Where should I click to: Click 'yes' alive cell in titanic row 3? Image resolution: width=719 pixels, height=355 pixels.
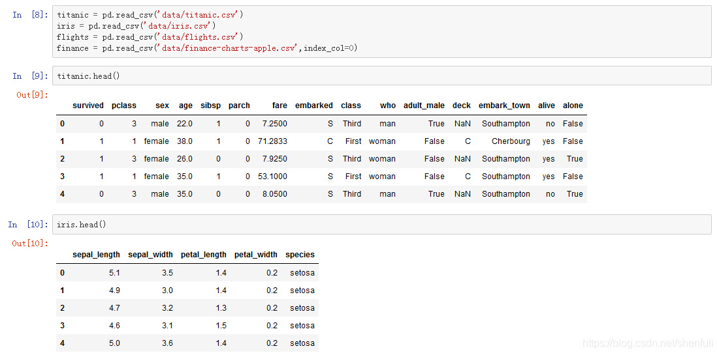click(549, 176)
